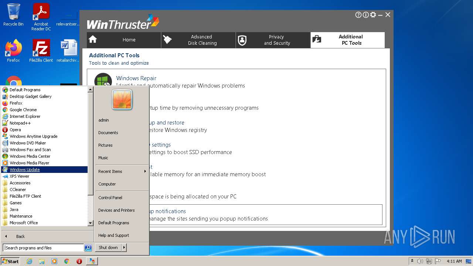Expand the CCleaner folder
473x266 pixels.
44,190
